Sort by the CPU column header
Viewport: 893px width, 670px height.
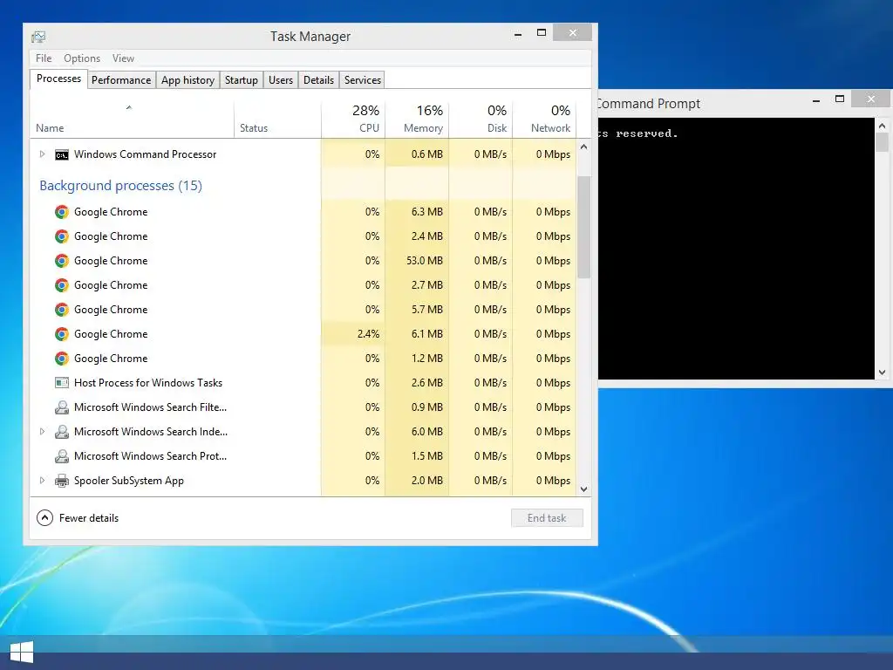[353, 120]
